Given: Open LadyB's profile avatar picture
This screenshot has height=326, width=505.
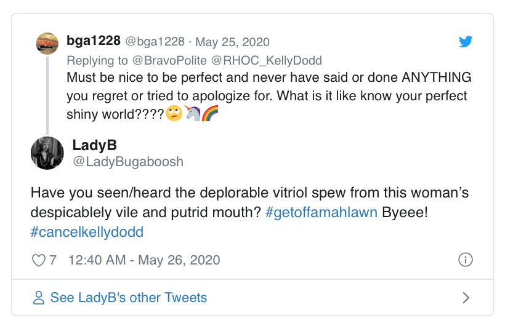Looking at the screenshot, I should click(47, 153).
